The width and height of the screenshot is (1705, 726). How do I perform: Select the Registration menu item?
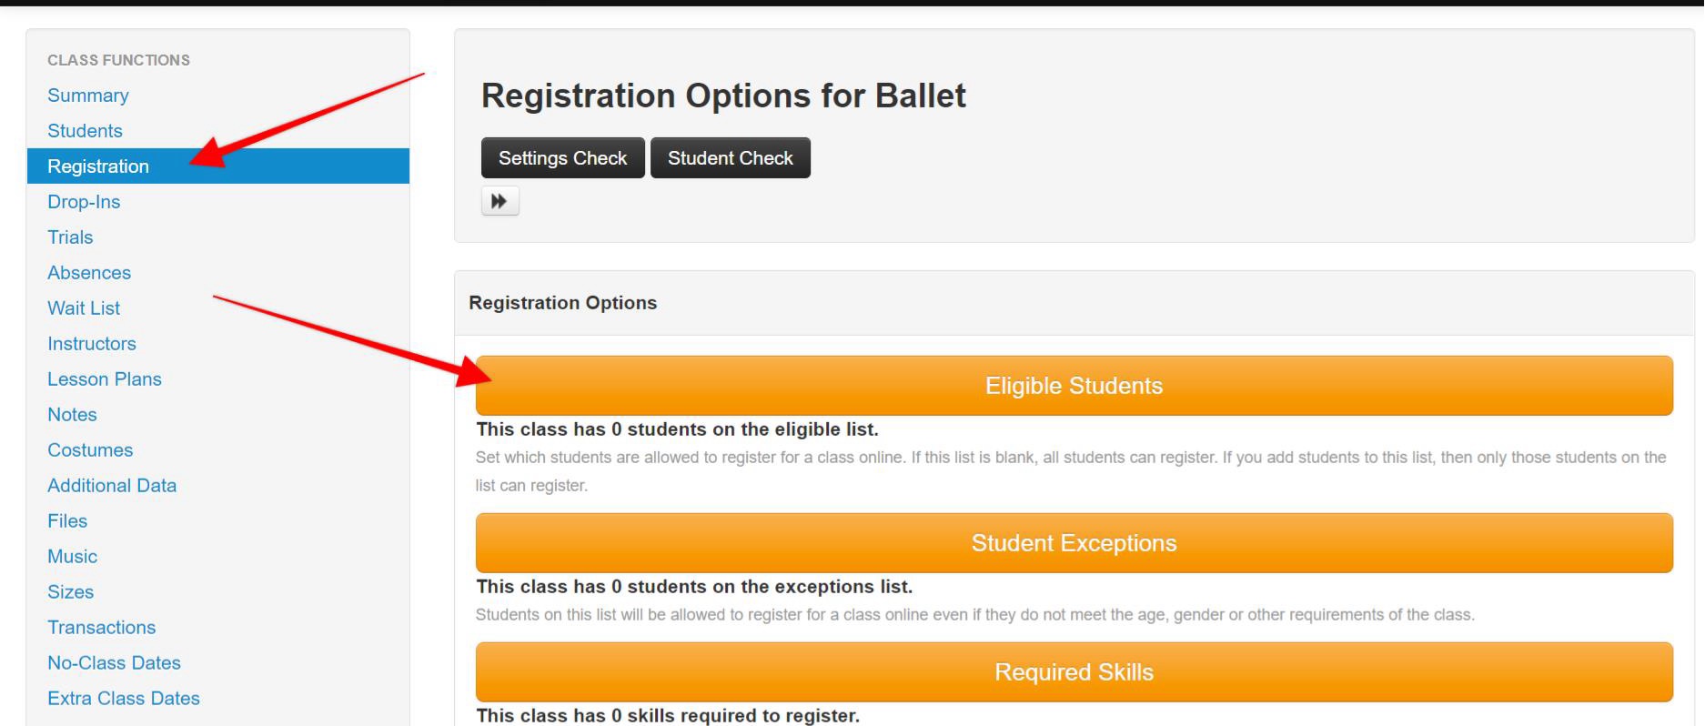98,166
